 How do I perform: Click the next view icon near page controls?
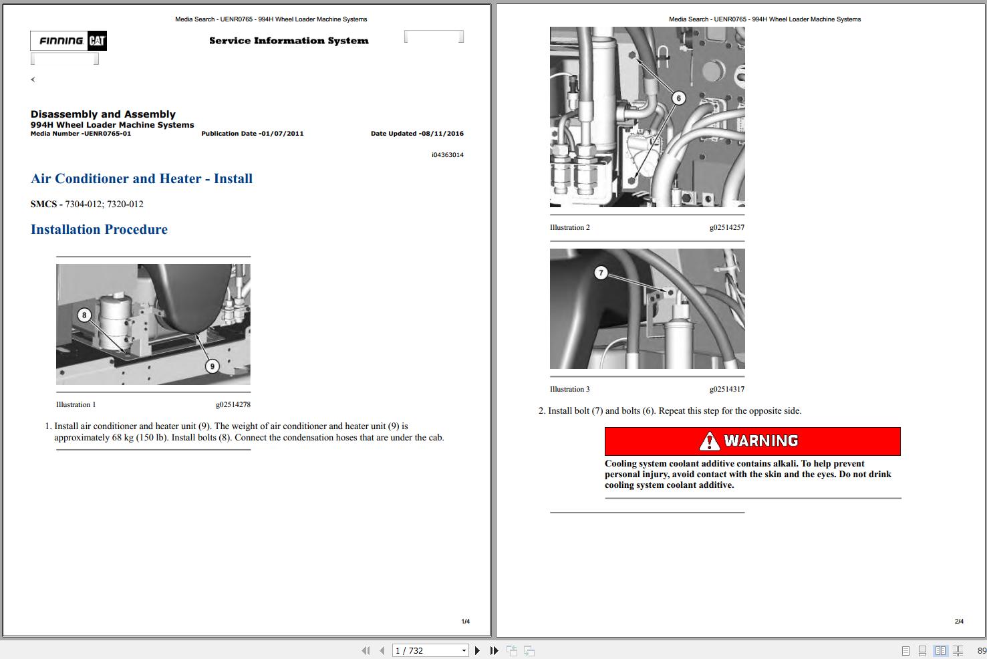coord(529,650)
